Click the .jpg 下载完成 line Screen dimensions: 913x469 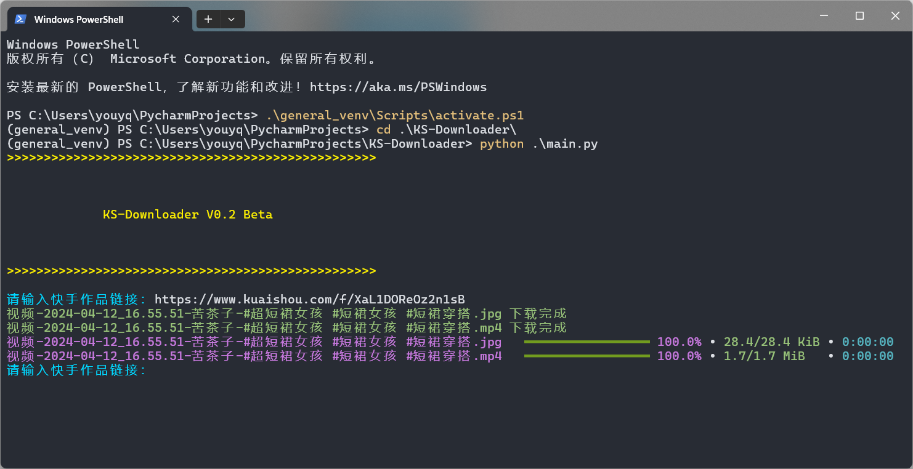(x=286, y=314)
